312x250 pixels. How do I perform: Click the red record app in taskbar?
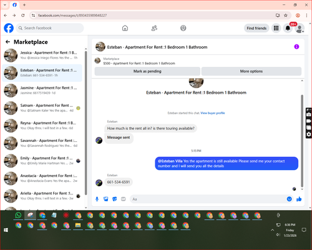pyautogui.click(x=66, y=215)
